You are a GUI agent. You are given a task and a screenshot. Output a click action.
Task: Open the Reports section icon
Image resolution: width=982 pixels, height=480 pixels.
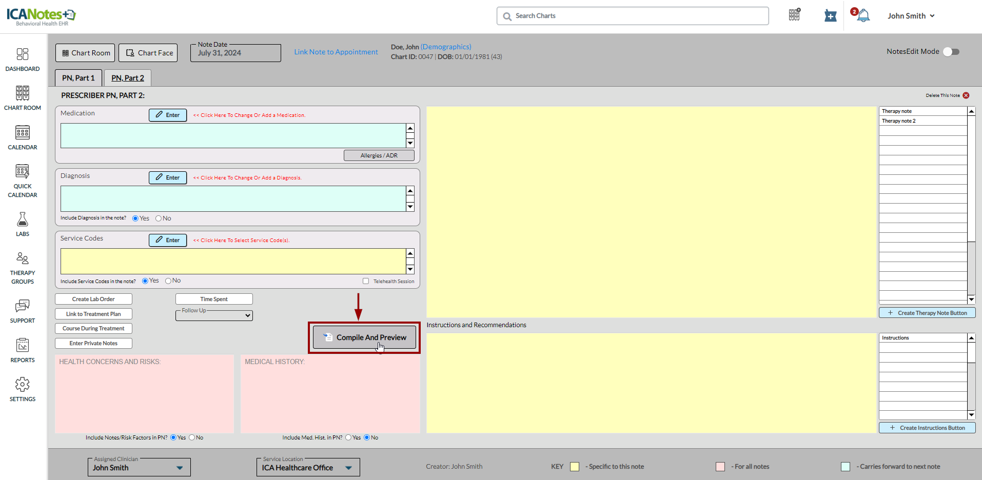point(23,346)
